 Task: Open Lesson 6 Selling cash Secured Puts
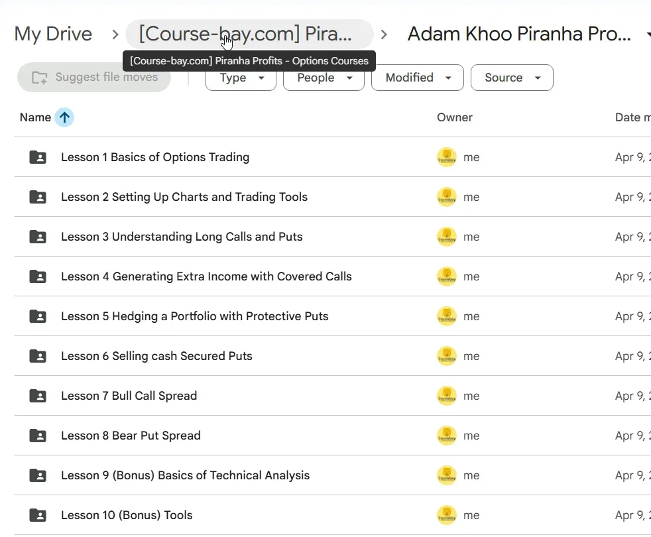156,356
